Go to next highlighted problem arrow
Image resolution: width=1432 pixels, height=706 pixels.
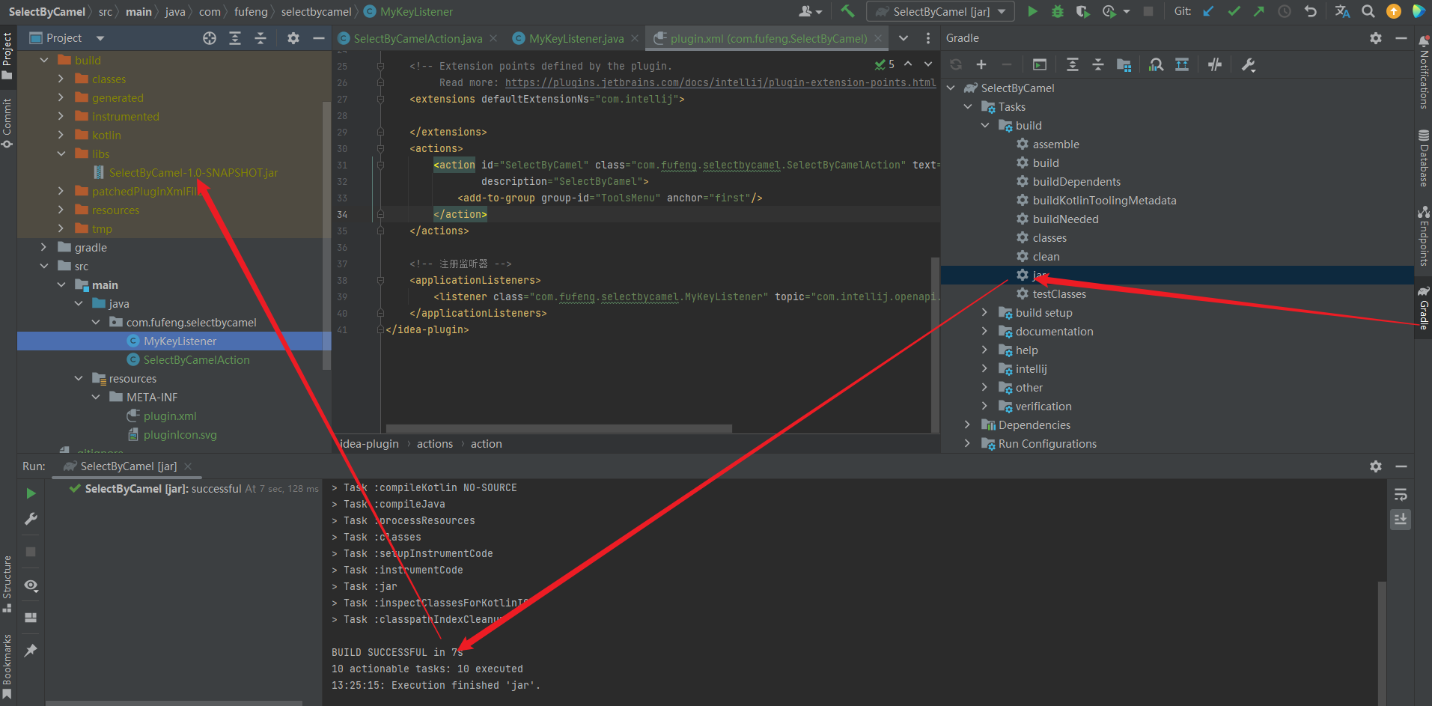(928, 64)
